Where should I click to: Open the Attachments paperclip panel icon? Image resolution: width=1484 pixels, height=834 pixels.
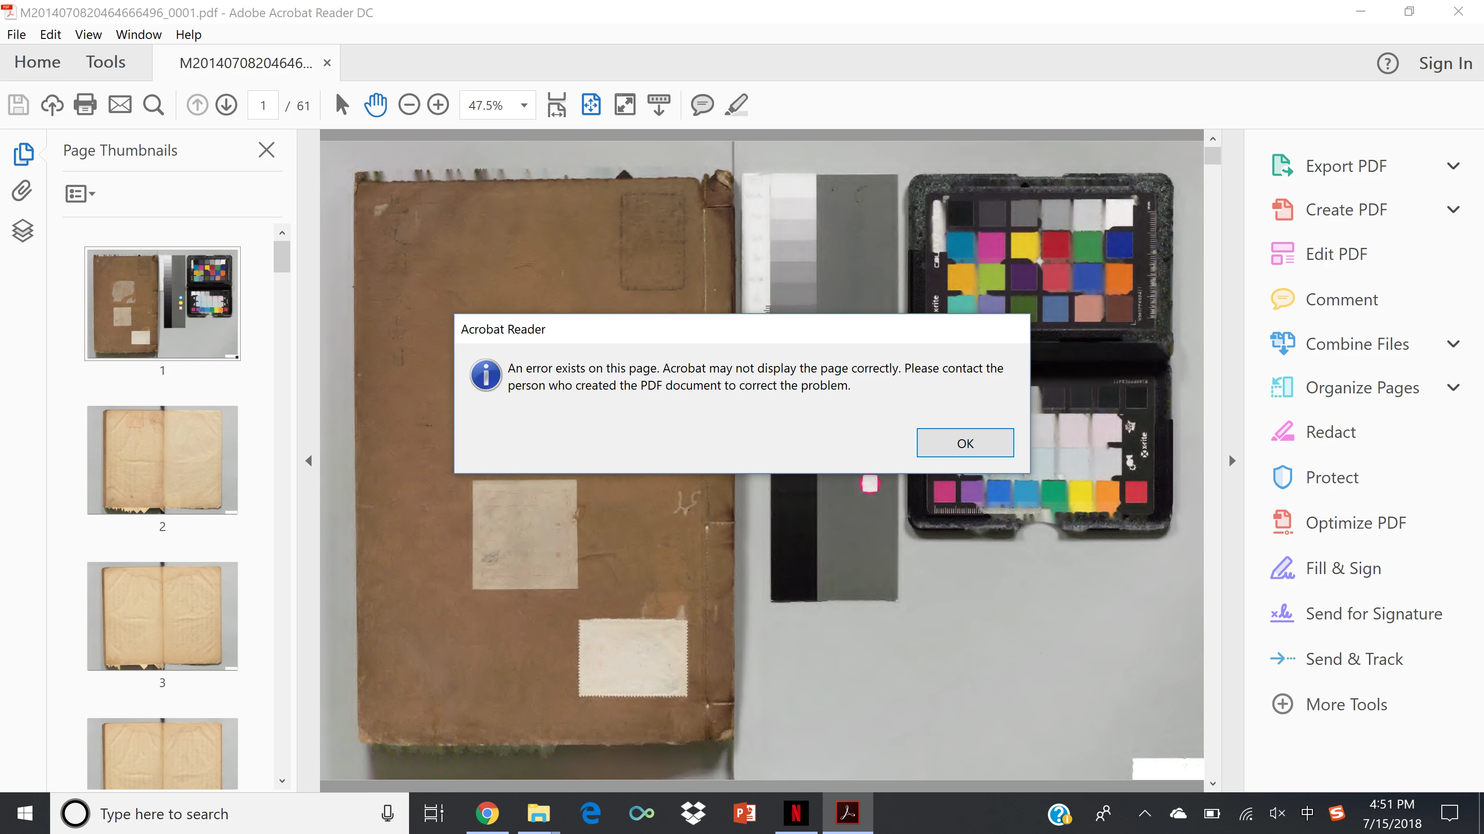pyautogui.click(x=22, y=191)
